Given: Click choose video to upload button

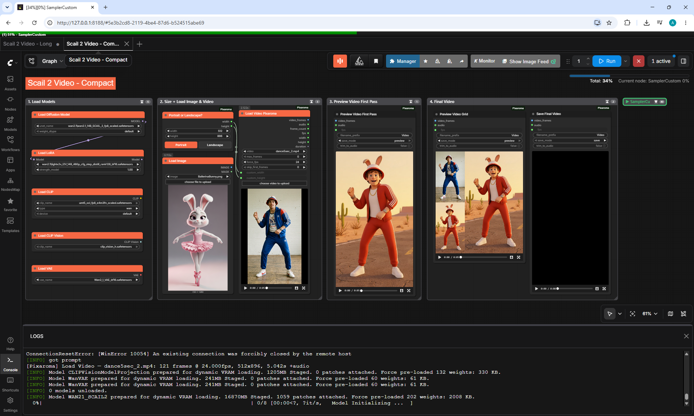Looking at the screenshot, I should tap(274, 184).
